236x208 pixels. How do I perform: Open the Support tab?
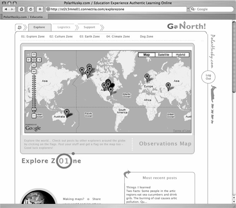pos(89,27)
